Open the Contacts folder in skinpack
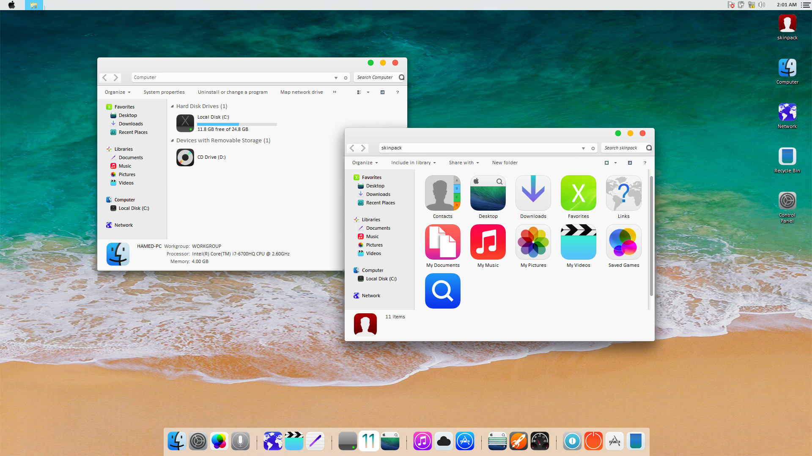Viewport: 812px width, 456px height. pyautogui.click(x=442, y=193)
